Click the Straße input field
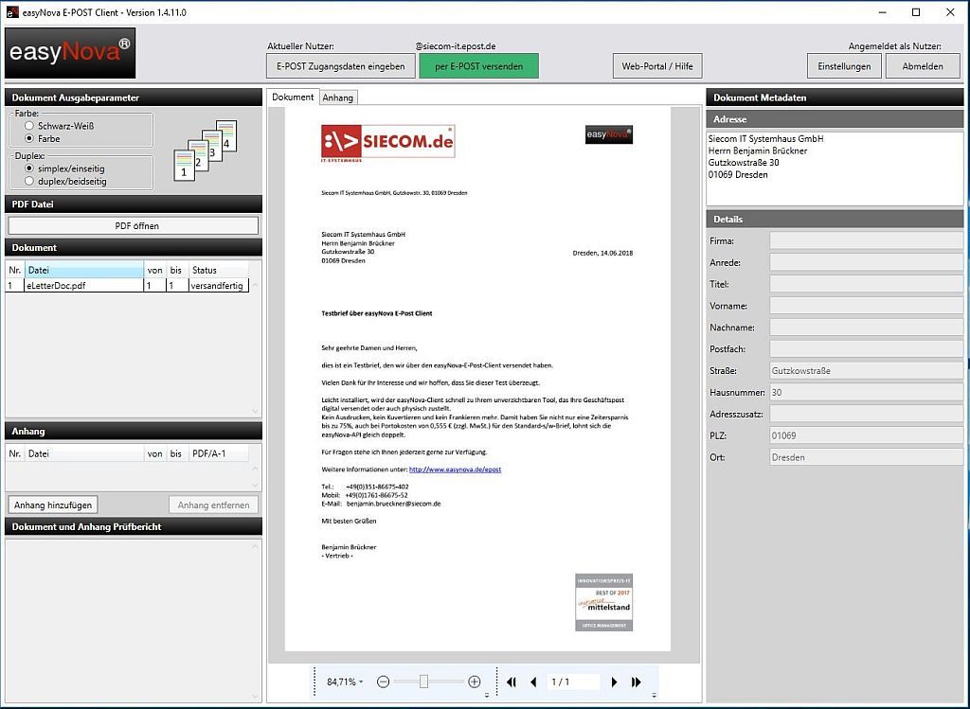Image resolution: width=970 pixels, height=709 pixels. 866,371
